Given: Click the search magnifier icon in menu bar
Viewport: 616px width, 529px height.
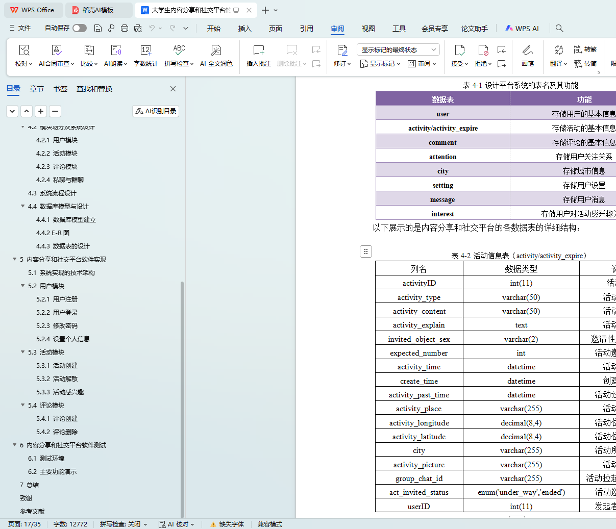Looking at the screenshot, I should click(x=559, y=29).
